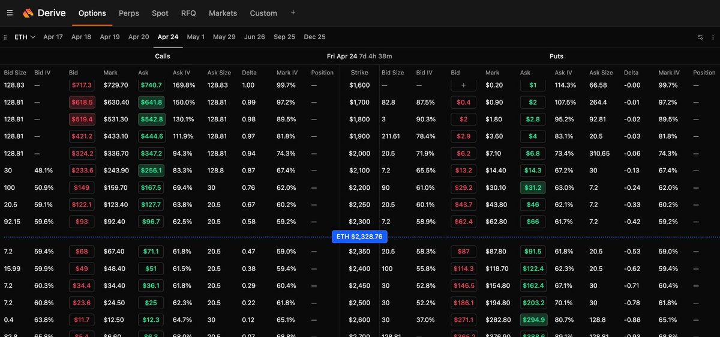Click the plus bid for $1,600 put
Screen dimensions: 720x337
point(463,85)
